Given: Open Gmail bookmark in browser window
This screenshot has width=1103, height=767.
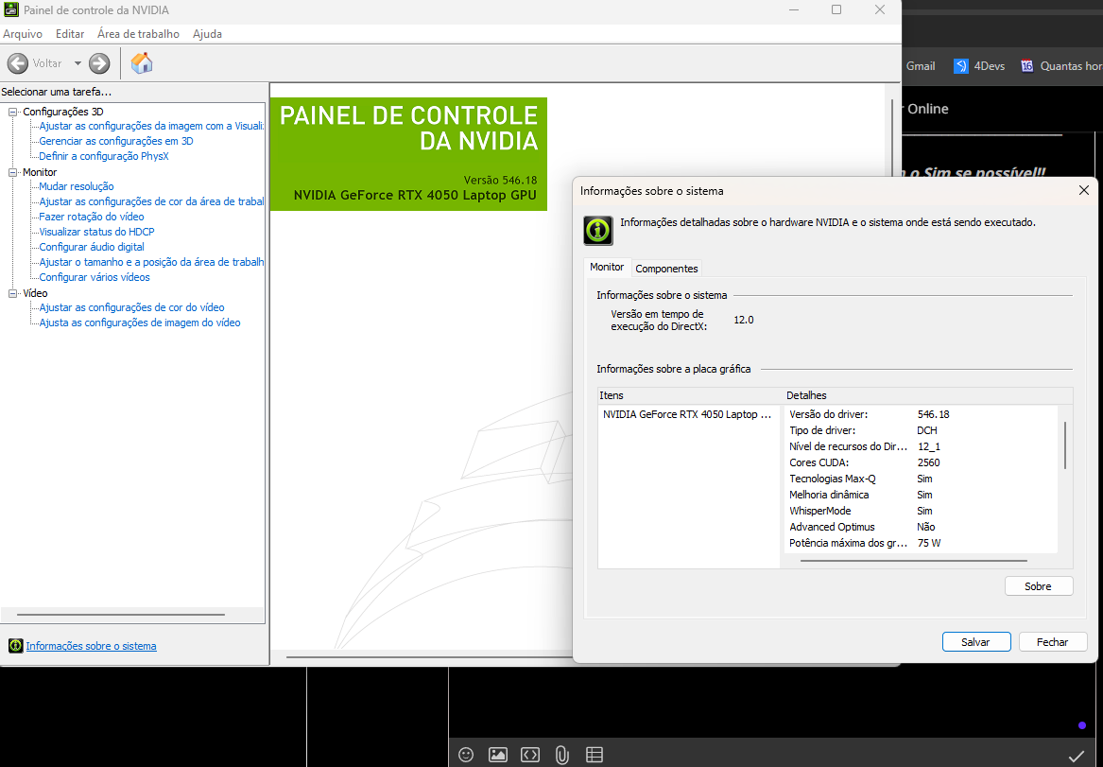Looking at the screenshot, I should [920, 66].
